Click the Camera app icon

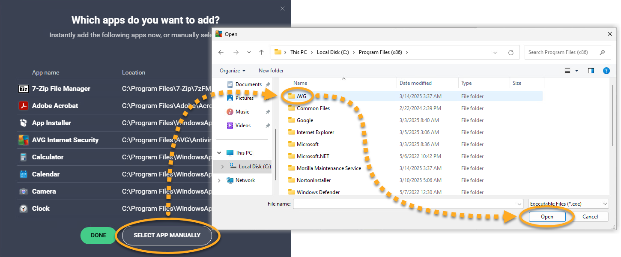pos(24,191)
